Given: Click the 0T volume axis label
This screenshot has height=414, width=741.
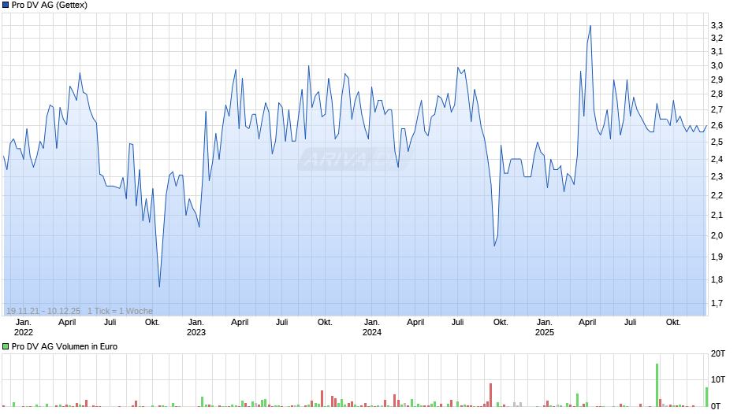Looking at the screenshot, I should pyautogui.click(x=716, y=406).
